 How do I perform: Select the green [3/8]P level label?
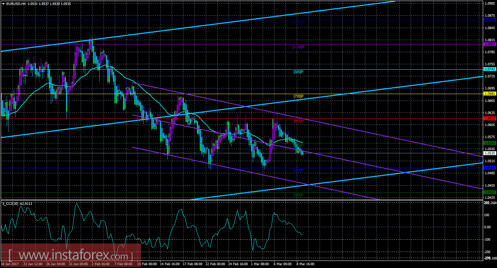tap(299, 195)
